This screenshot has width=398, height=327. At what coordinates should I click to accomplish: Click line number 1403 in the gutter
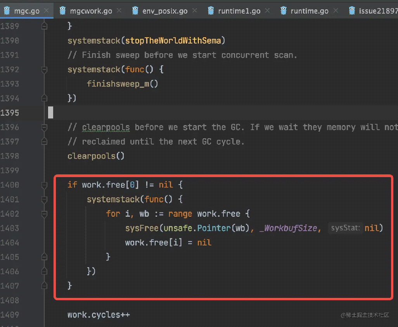click(x=10, y=228)
